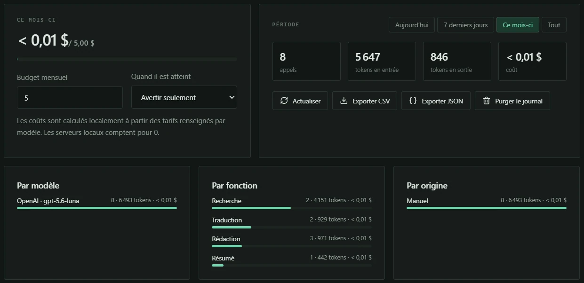
Task: Click the 'PÉRIODE' section label
Action: point(286,24)
